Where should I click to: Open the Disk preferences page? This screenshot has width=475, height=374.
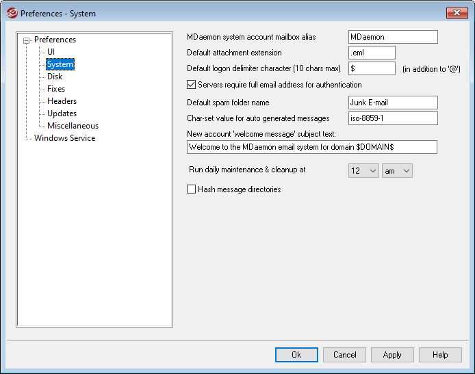(x=55, y=77)
